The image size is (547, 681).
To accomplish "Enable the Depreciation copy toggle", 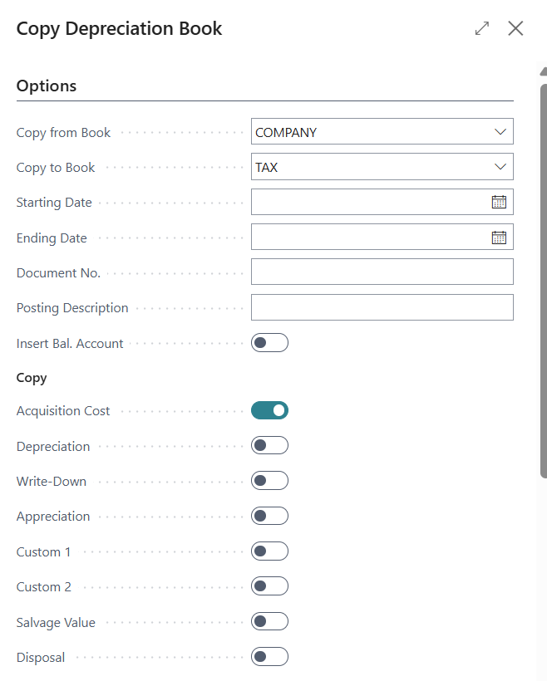I will (269, 445).
